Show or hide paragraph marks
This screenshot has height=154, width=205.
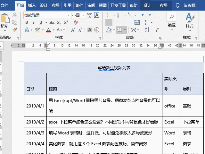[157, 30]
